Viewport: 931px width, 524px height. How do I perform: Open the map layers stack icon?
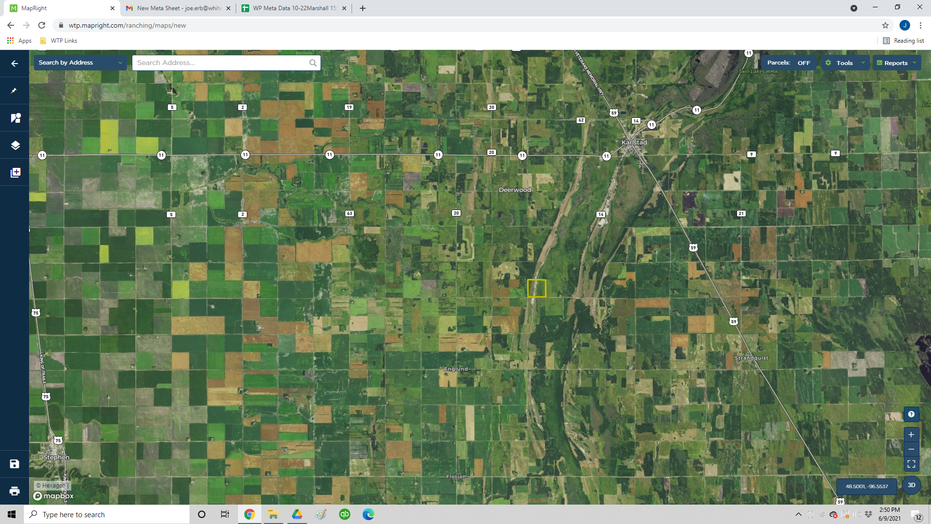click(x=15, y=145)
